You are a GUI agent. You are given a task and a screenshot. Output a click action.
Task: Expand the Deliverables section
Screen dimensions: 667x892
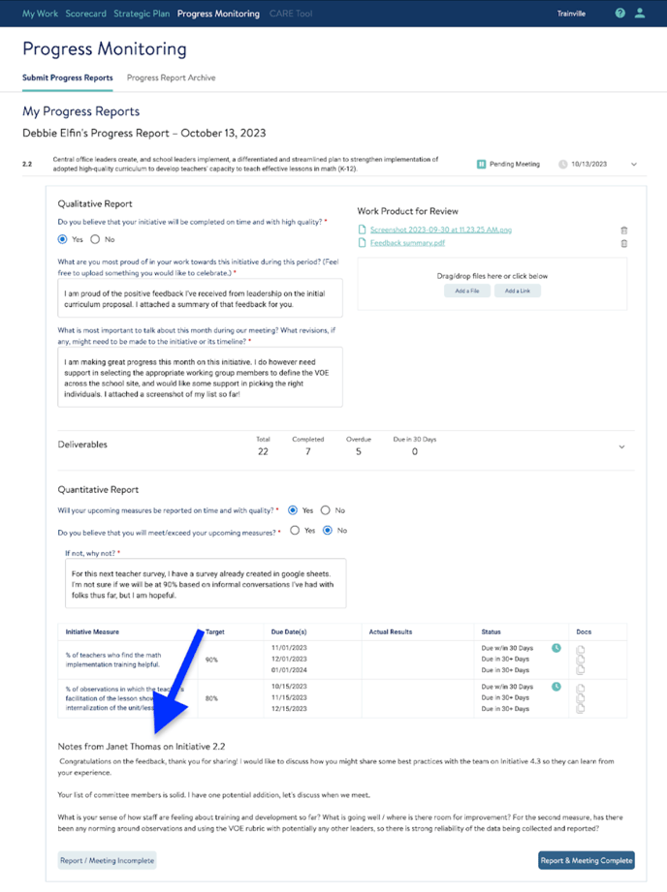pyautogui.click(x=622, y=446)
